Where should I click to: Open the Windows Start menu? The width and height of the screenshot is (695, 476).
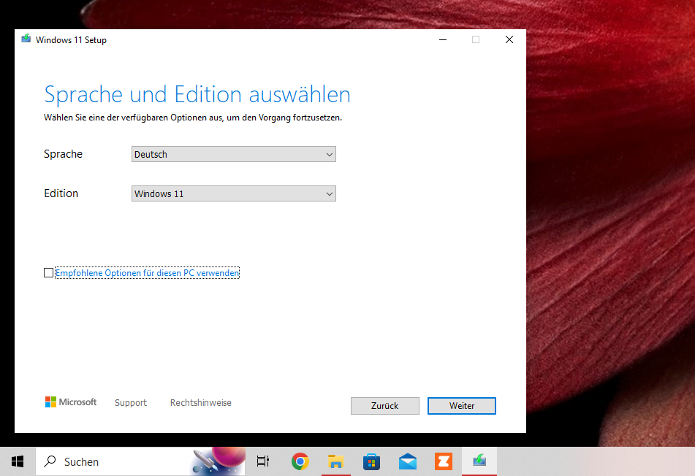tap(18, 461)
